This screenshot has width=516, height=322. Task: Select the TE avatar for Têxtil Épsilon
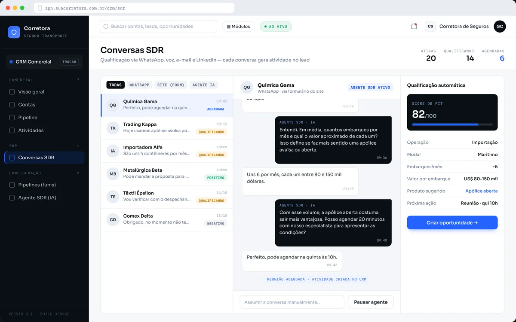[x=113, y=197]
